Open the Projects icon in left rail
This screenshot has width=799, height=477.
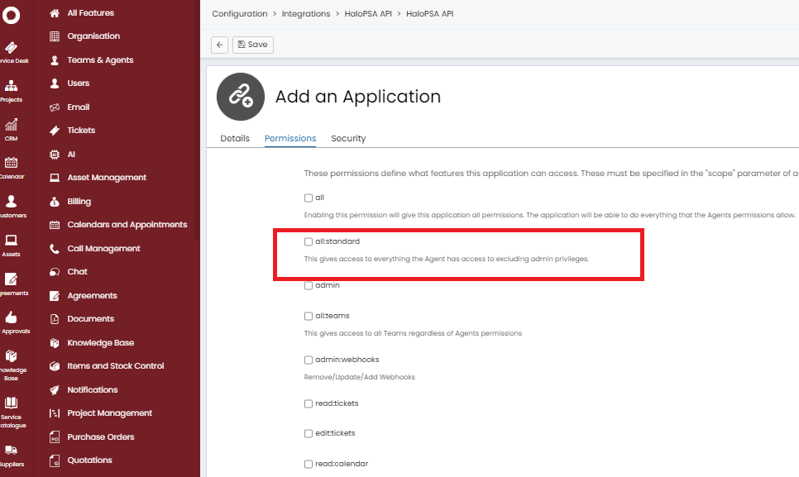click(x=12, y=86)
